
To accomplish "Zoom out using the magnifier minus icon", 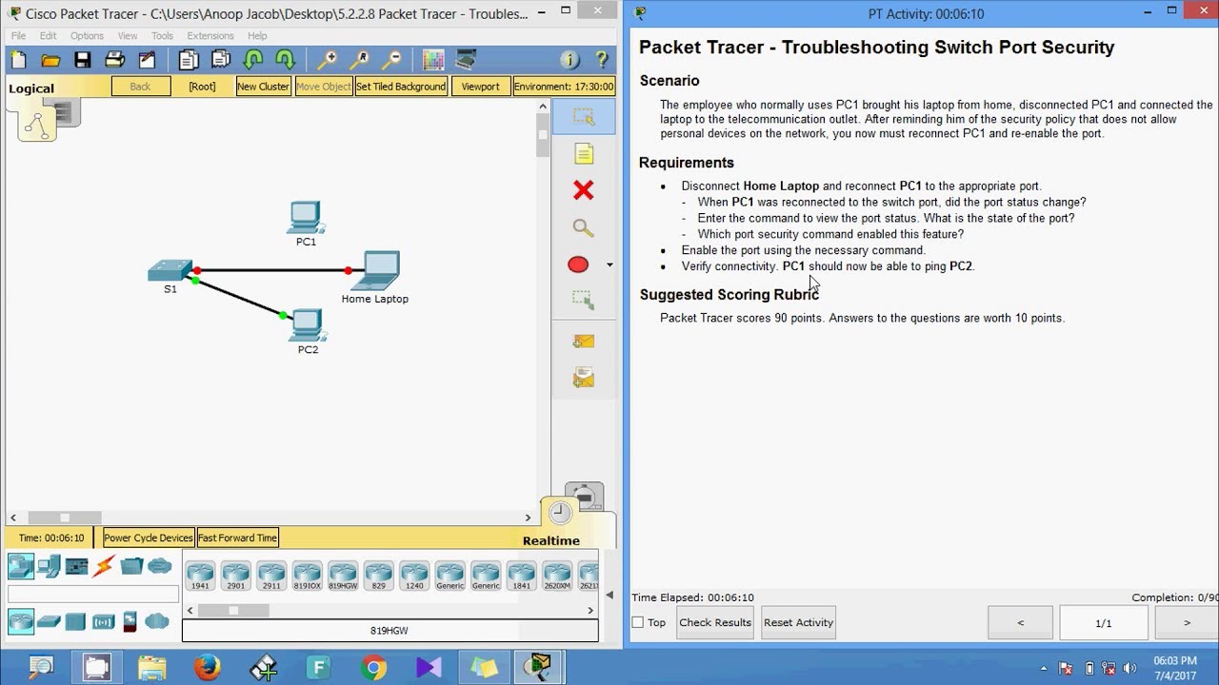I will (391, 60).
